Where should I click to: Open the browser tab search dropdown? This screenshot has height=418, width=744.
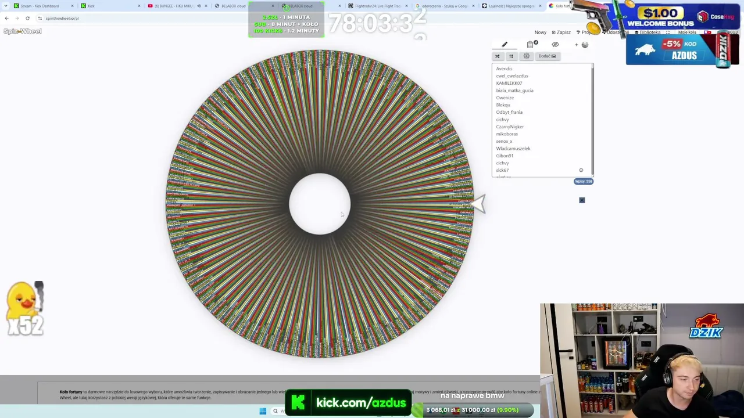pos(5,6)
